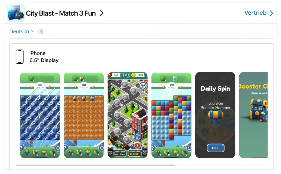The width and height of the screenshot is (281, 174).
Task: Click the gear icon in the first screenshot
Action: [x=57, y=148]
